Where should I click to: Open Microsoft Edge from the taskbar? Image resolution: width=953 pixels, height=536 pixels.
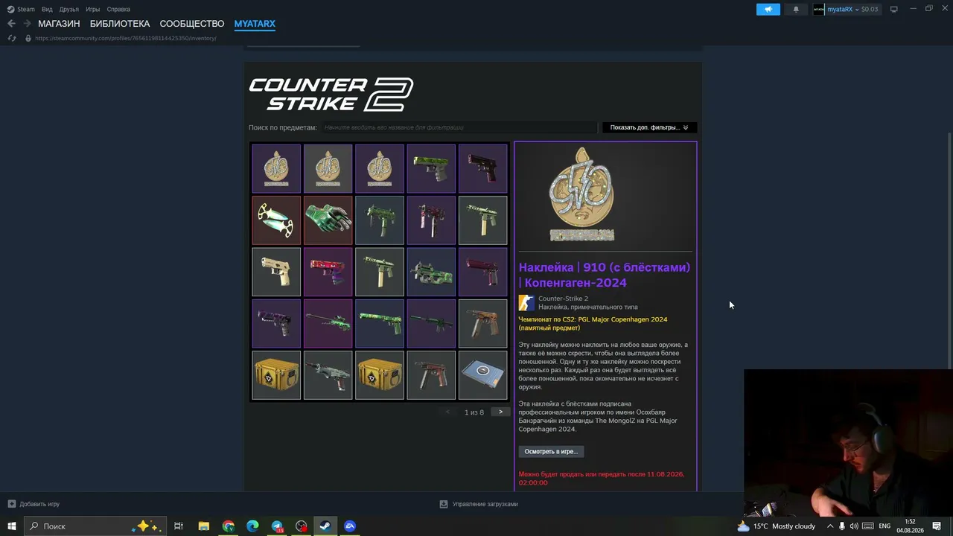[x=252, y=526]
